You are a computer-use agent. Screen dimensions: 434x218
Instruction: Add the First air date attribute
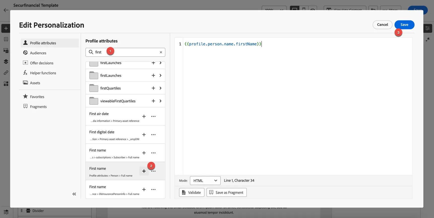(144, 117)
